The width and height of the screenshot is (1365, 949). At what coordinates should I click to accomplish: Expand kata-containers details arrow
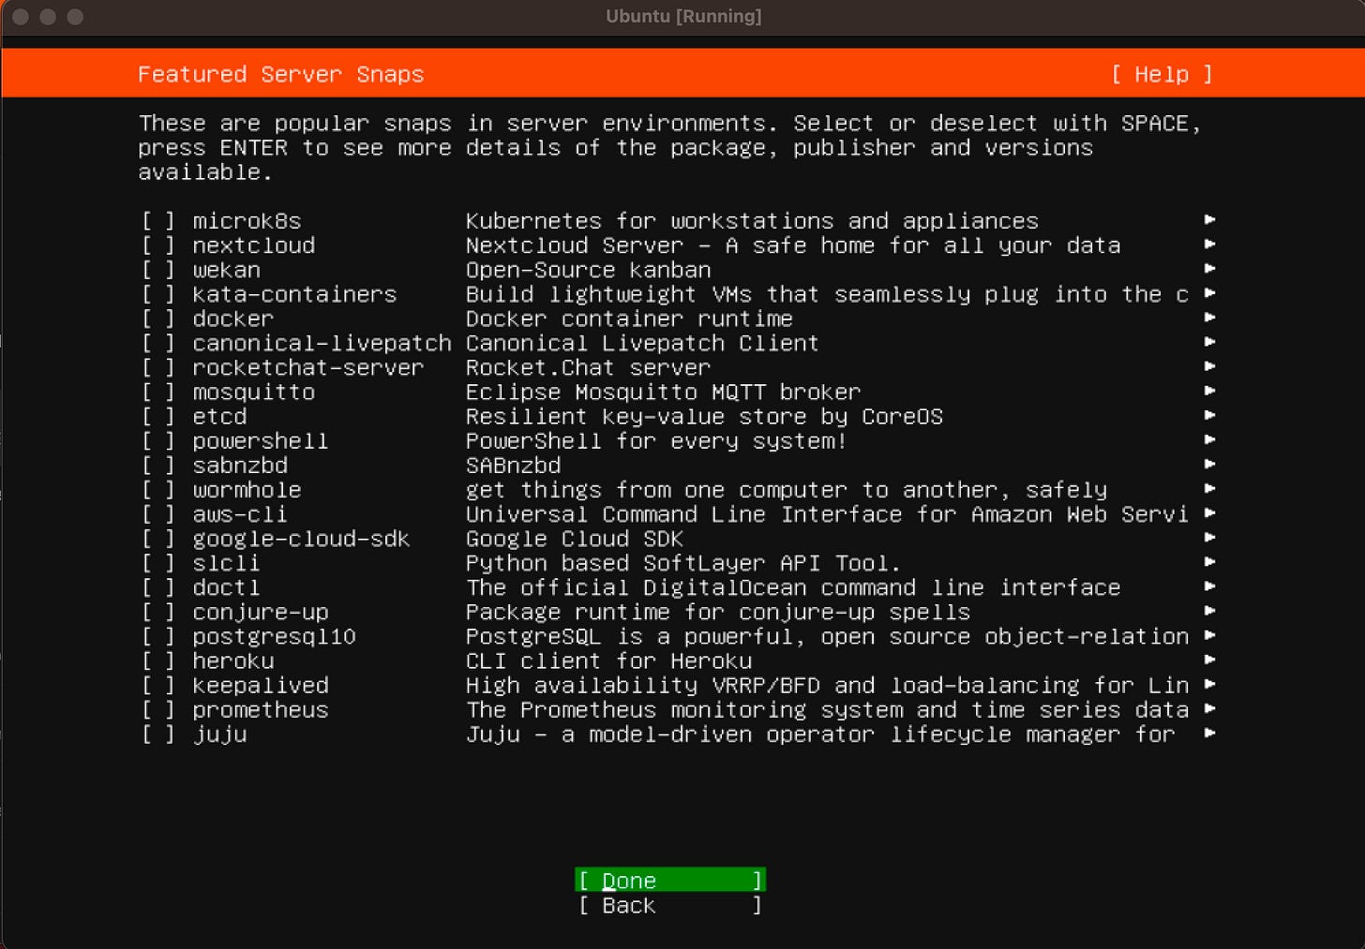tap(1210, 292)
